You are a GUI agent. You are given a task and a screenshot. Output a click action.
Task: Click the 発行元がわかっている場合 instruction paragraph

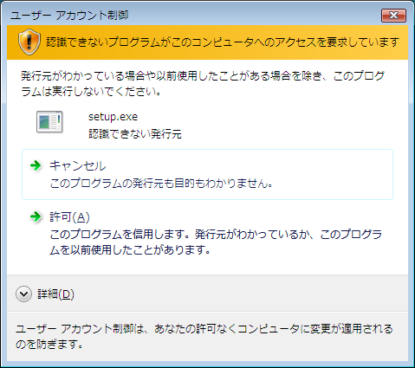point(203,84)
